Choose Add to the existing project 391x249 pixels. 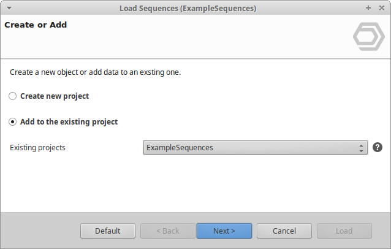pos(12,122)
